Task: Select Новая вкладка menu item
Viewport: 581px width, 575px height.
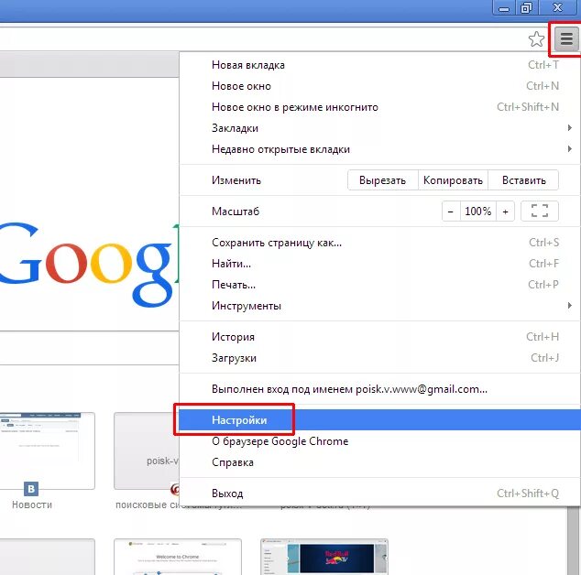Action: (x=379, y=65)
